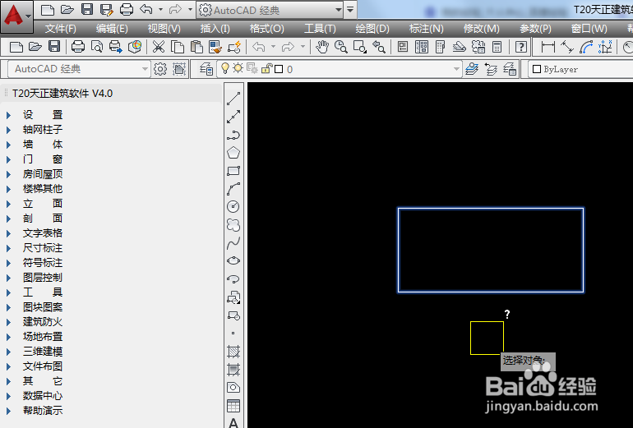Select the Line draw tool

[x=233, y=99]
